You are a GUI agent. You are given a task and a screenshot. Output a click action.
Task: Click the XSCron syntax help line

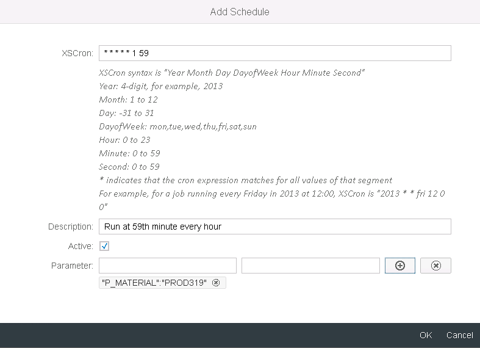coord(232,73)
